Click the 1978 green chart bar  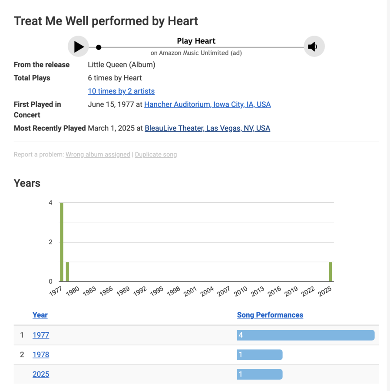click(67, 272)
